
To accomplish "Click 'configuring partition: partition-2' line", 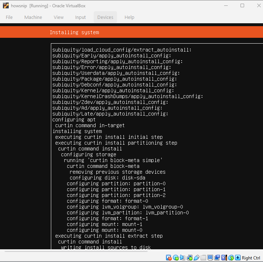I will [116, 195].
